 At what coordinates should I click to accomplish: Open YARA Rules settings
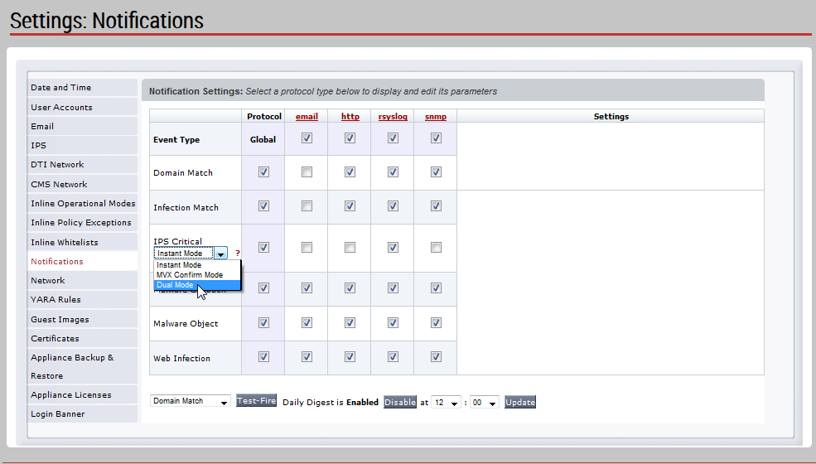pyautogui.click(x=82, y=299)
